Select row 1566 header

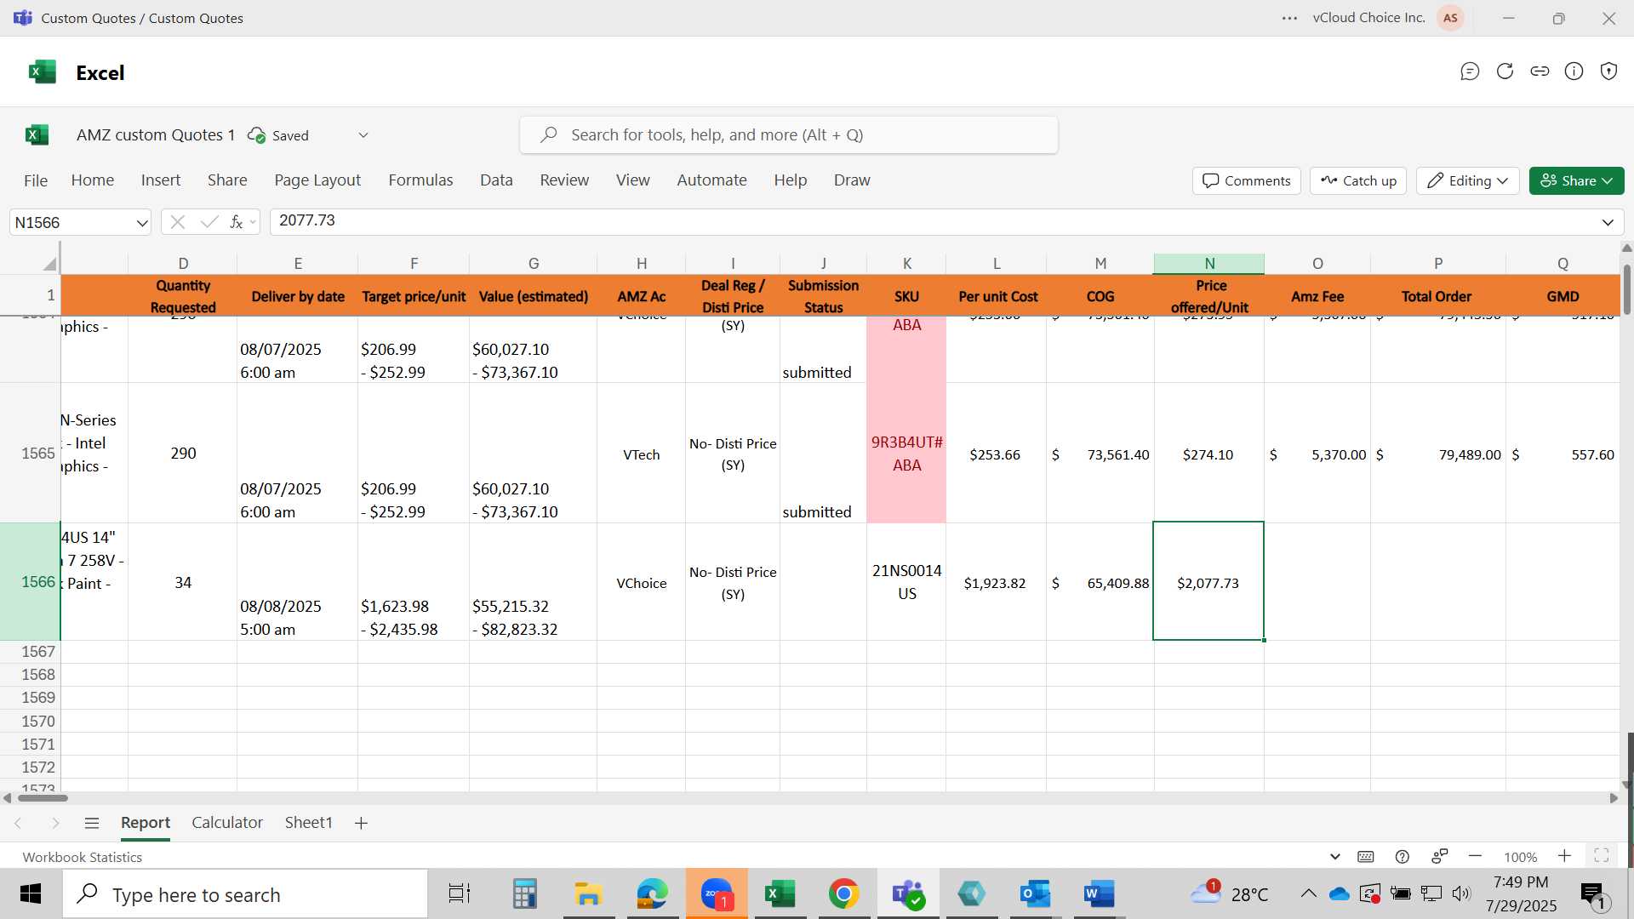coord(31,582)
